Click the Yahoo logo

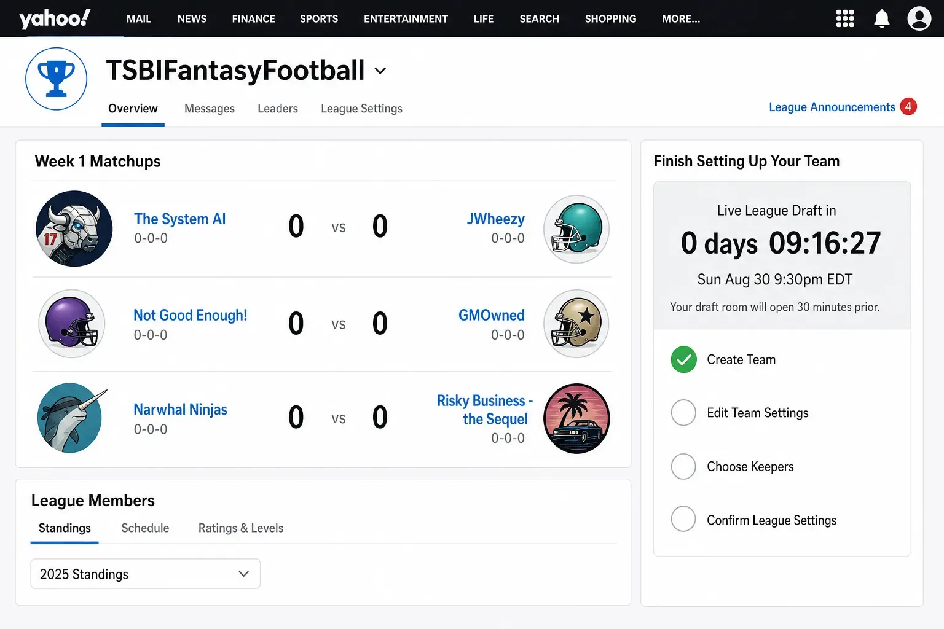[55, 18]
